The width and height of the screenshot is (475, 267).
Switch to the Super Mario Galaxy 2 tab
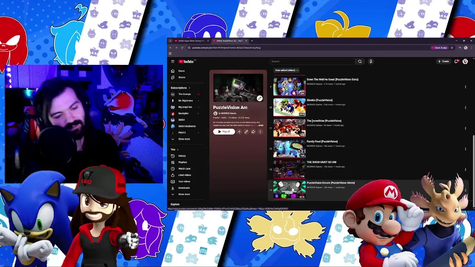(191, 41)
